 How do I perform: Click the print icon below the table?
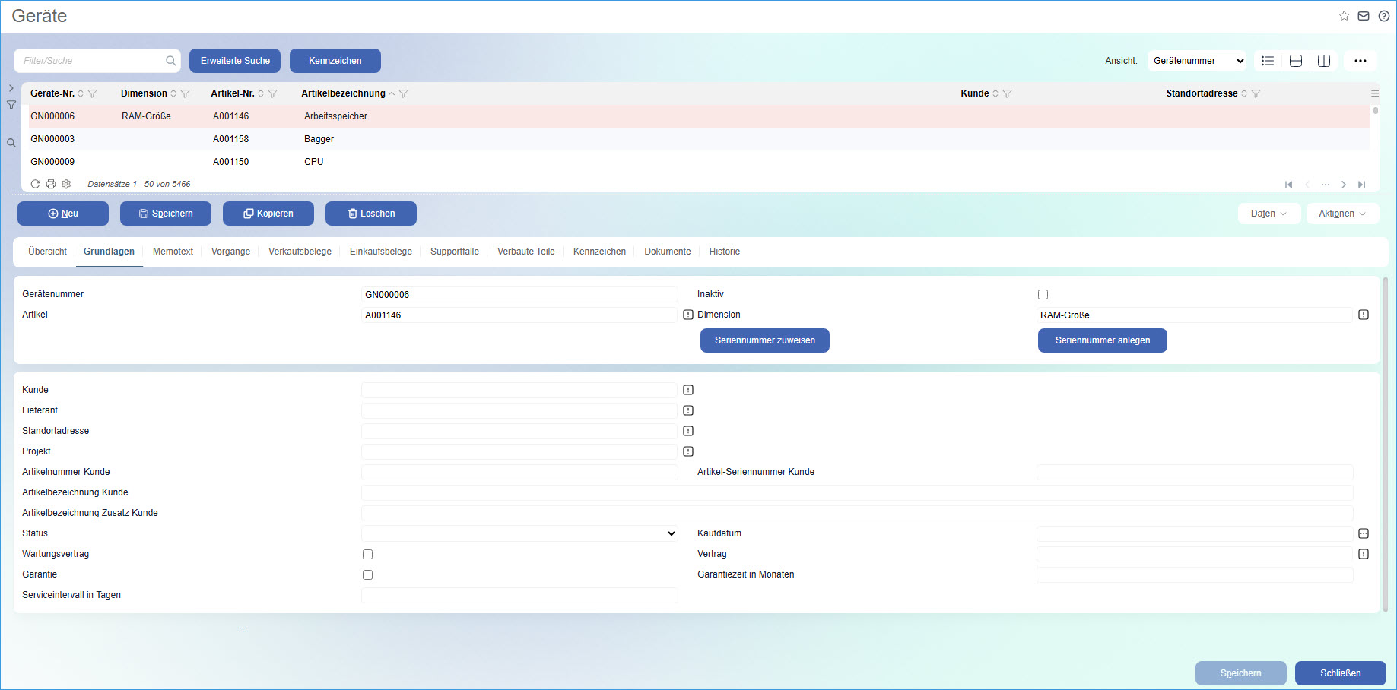tap(51, 184)
